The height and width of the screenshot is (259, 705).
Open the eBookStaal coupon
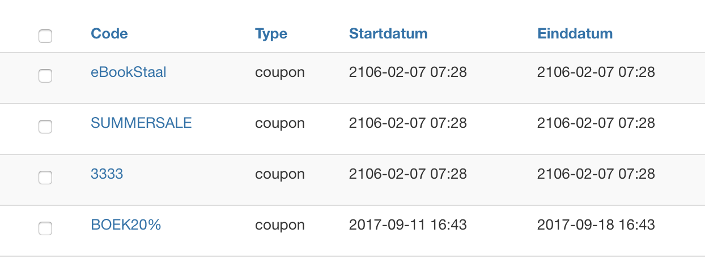coord(129,72)
